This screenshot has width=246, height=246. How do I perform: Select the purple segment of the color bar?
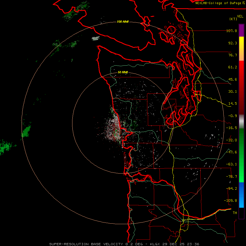[x=241, y=30]
